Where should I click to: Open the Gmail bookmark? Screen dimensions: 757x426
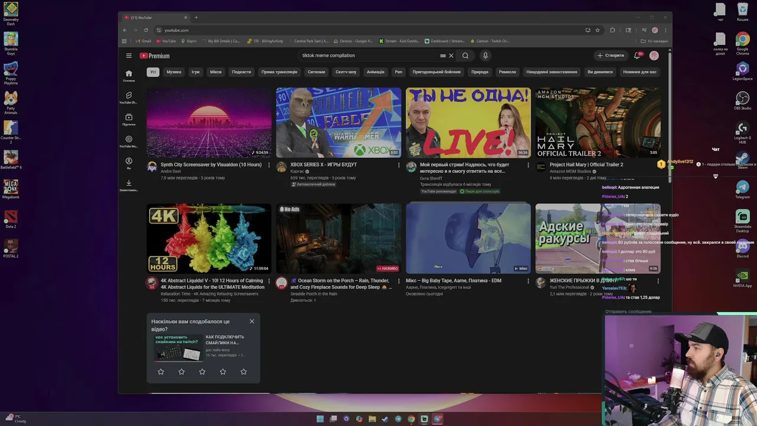coord(143,41)
